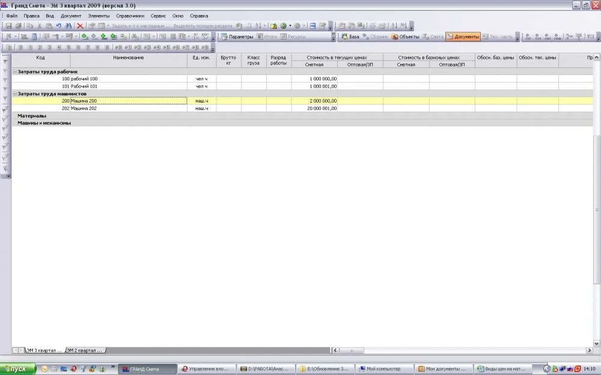Switch to the 'ЭМ 2 квартал' document tab

click(85, 350)
